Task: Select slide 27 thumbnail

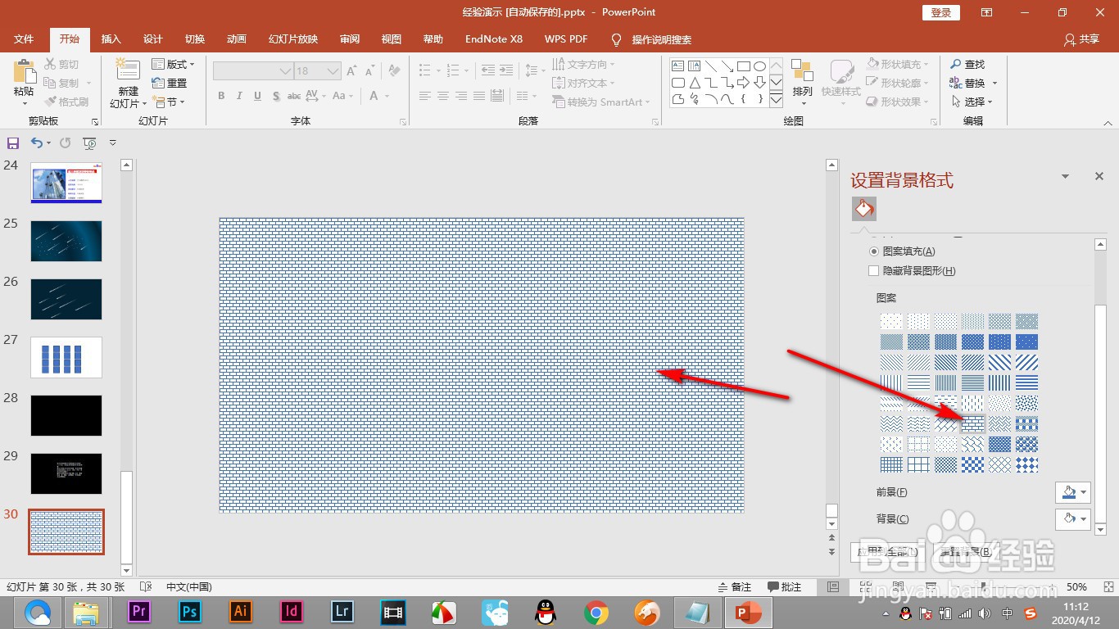Action: tap(66, 357)
